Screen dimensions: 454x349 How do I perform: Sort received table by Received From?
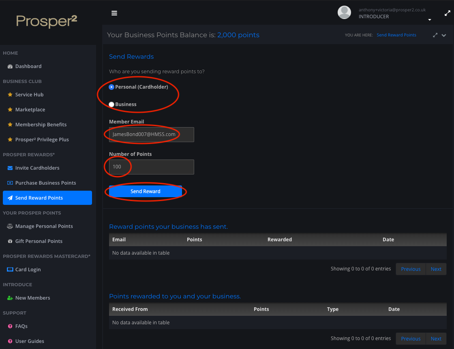pos(130,309)
